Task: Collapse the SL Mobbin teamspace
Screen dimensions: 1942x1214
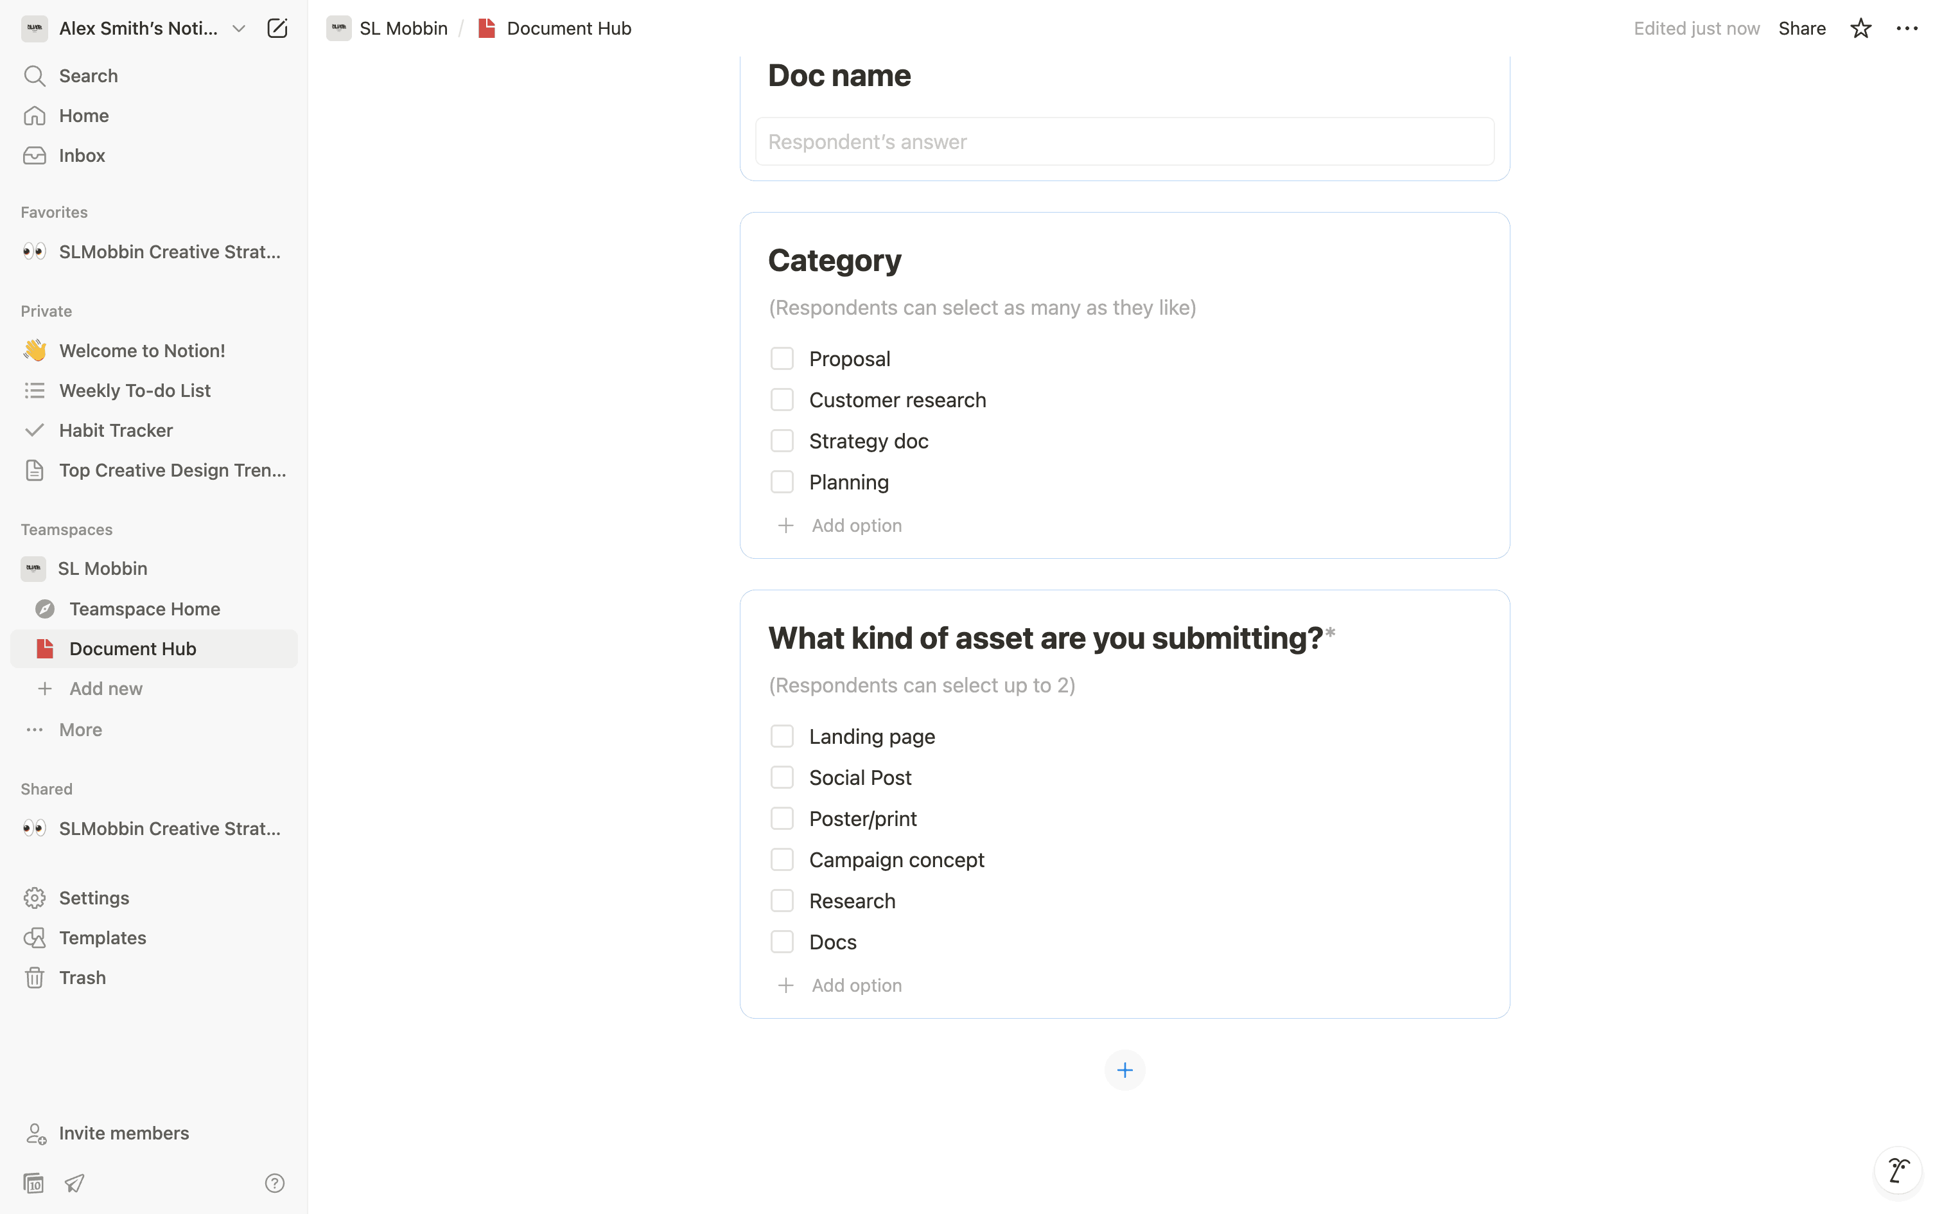Action: (102, 568)
